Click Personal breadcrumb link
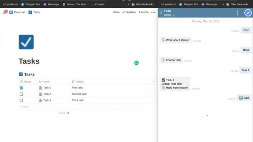253x142 pixels. [19, 12]
